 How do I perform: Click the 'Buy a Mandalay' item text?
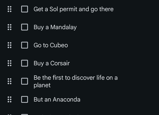tap(55, 27)
